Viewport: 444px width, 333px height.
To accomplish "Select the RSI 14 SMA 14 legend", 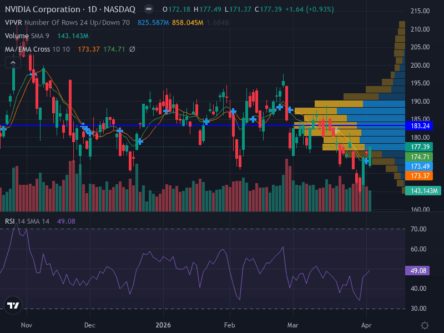I will [27, 221].
